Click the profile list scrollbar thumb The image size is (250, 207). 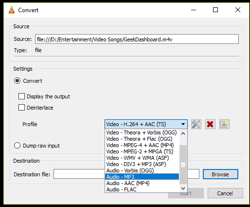click(183, 164)
